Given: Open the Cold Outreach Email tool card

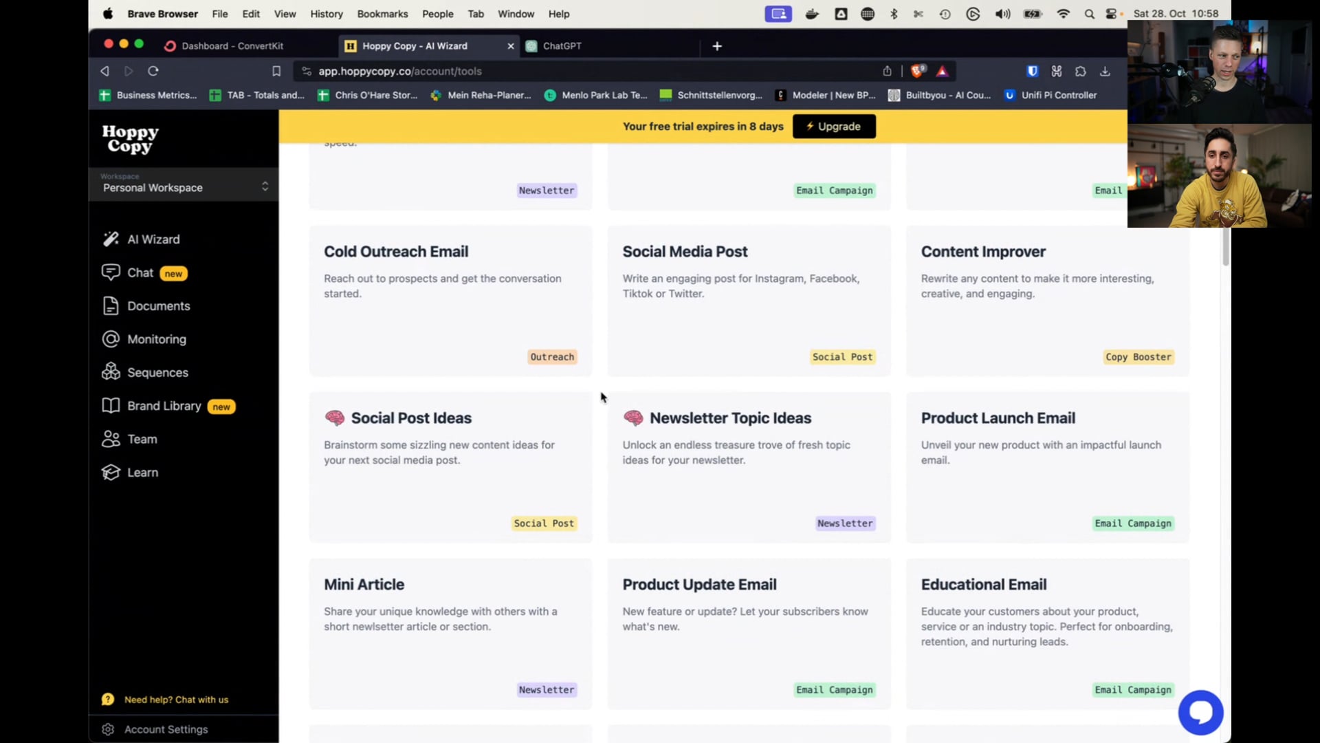Looking at the screenshot, I should click(450, 301).
